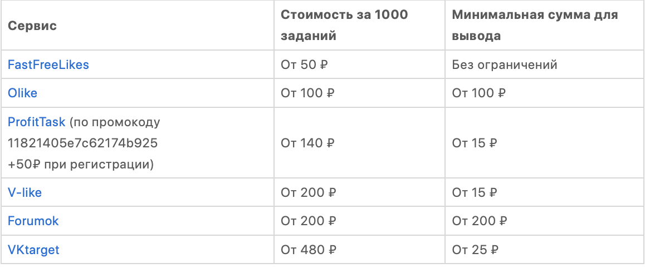
Task: Go to the VKtarget link
Action: 33,250
